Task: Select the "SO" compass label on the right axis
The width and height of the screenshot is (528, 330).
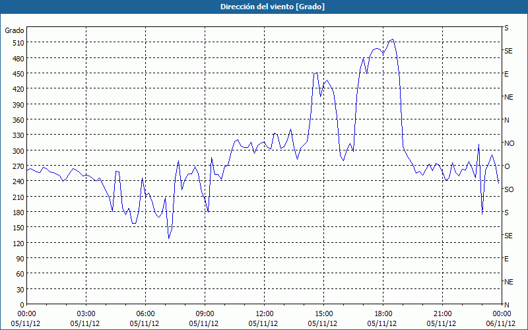Action: pos(509,189)
